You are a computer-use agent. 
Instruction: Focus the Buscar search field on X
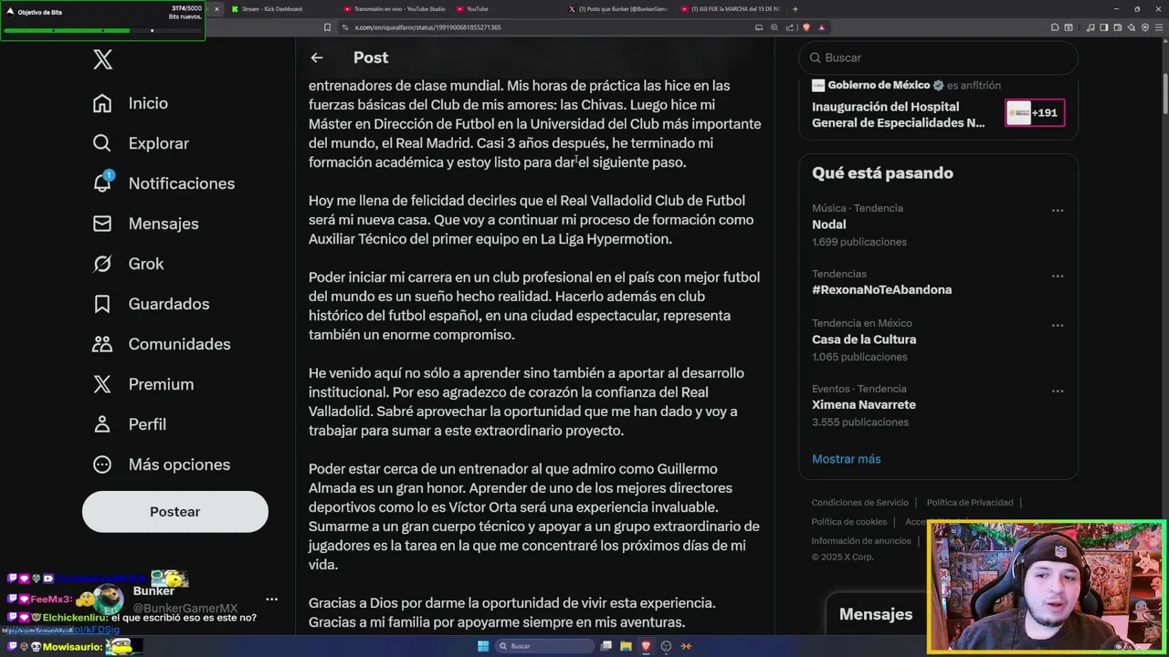click(939, 57)
